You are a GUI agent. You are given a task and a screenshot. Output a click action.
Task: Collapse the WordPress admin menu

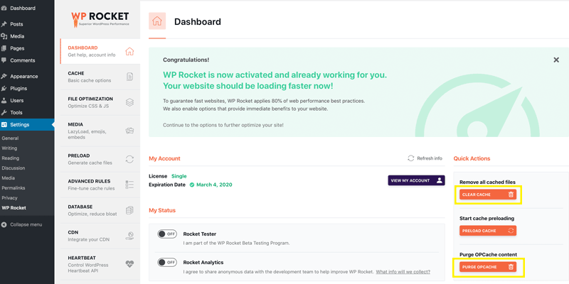point(26,224)
